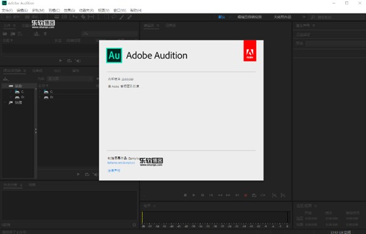Select the Razor tool in toolbar
366x234 pixels.
coord(83,17)
